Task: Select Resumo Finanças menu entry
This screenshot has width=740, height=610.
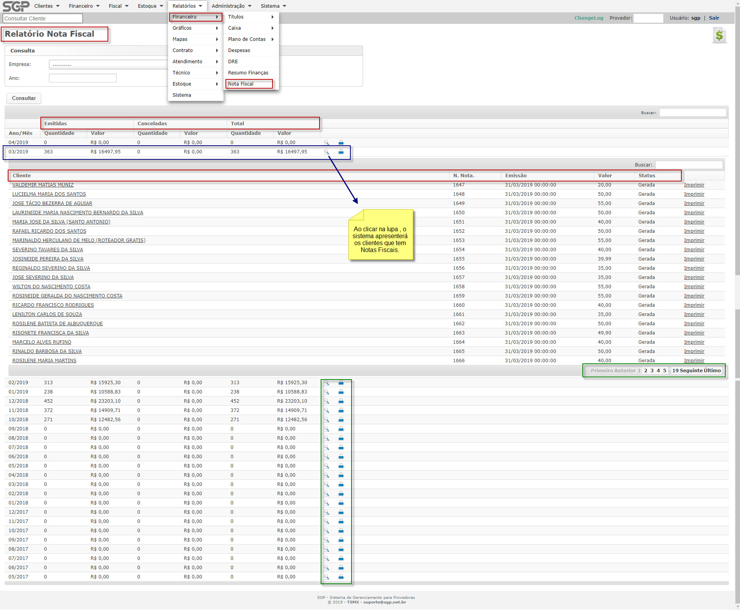Action: 248,73
